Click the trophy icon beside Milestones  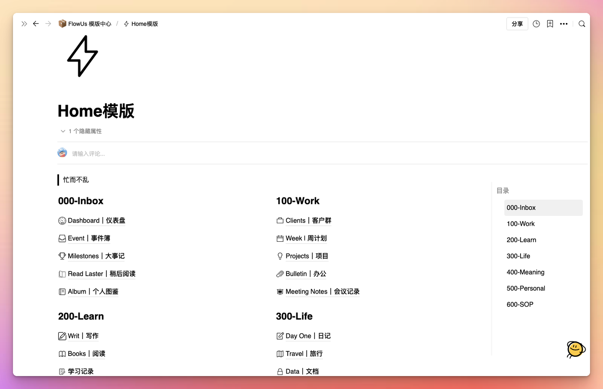[x=62, y=256]
